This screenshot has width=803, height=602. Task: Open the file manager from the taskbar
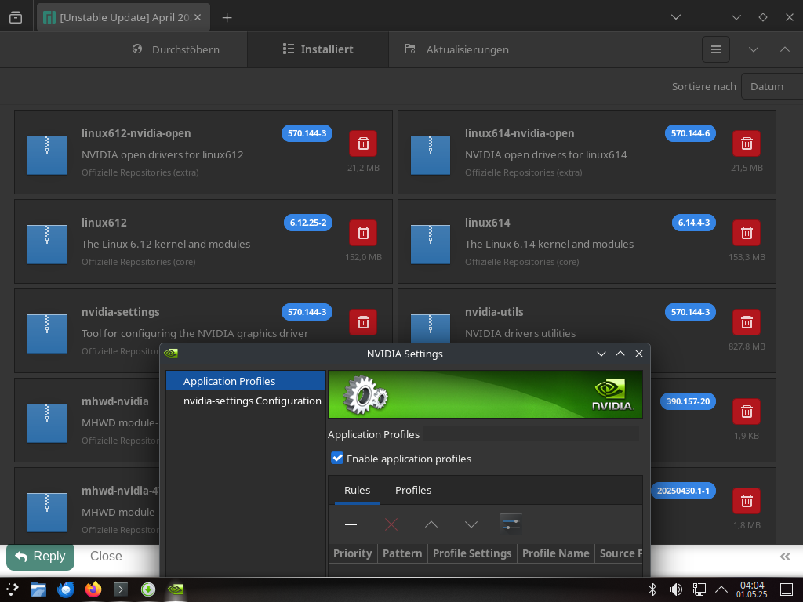[x=38, y=589]
